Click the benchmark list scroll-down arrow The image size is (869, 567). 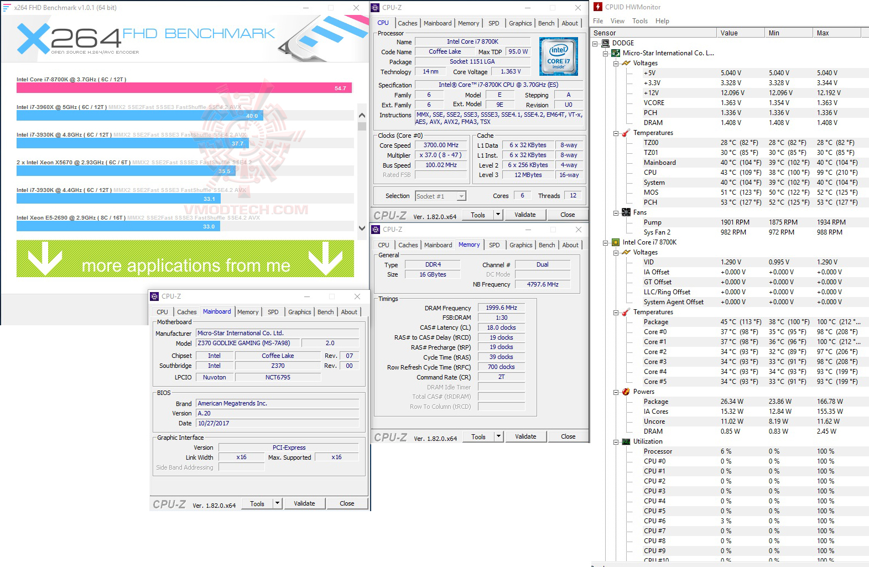tap(362, 228)
